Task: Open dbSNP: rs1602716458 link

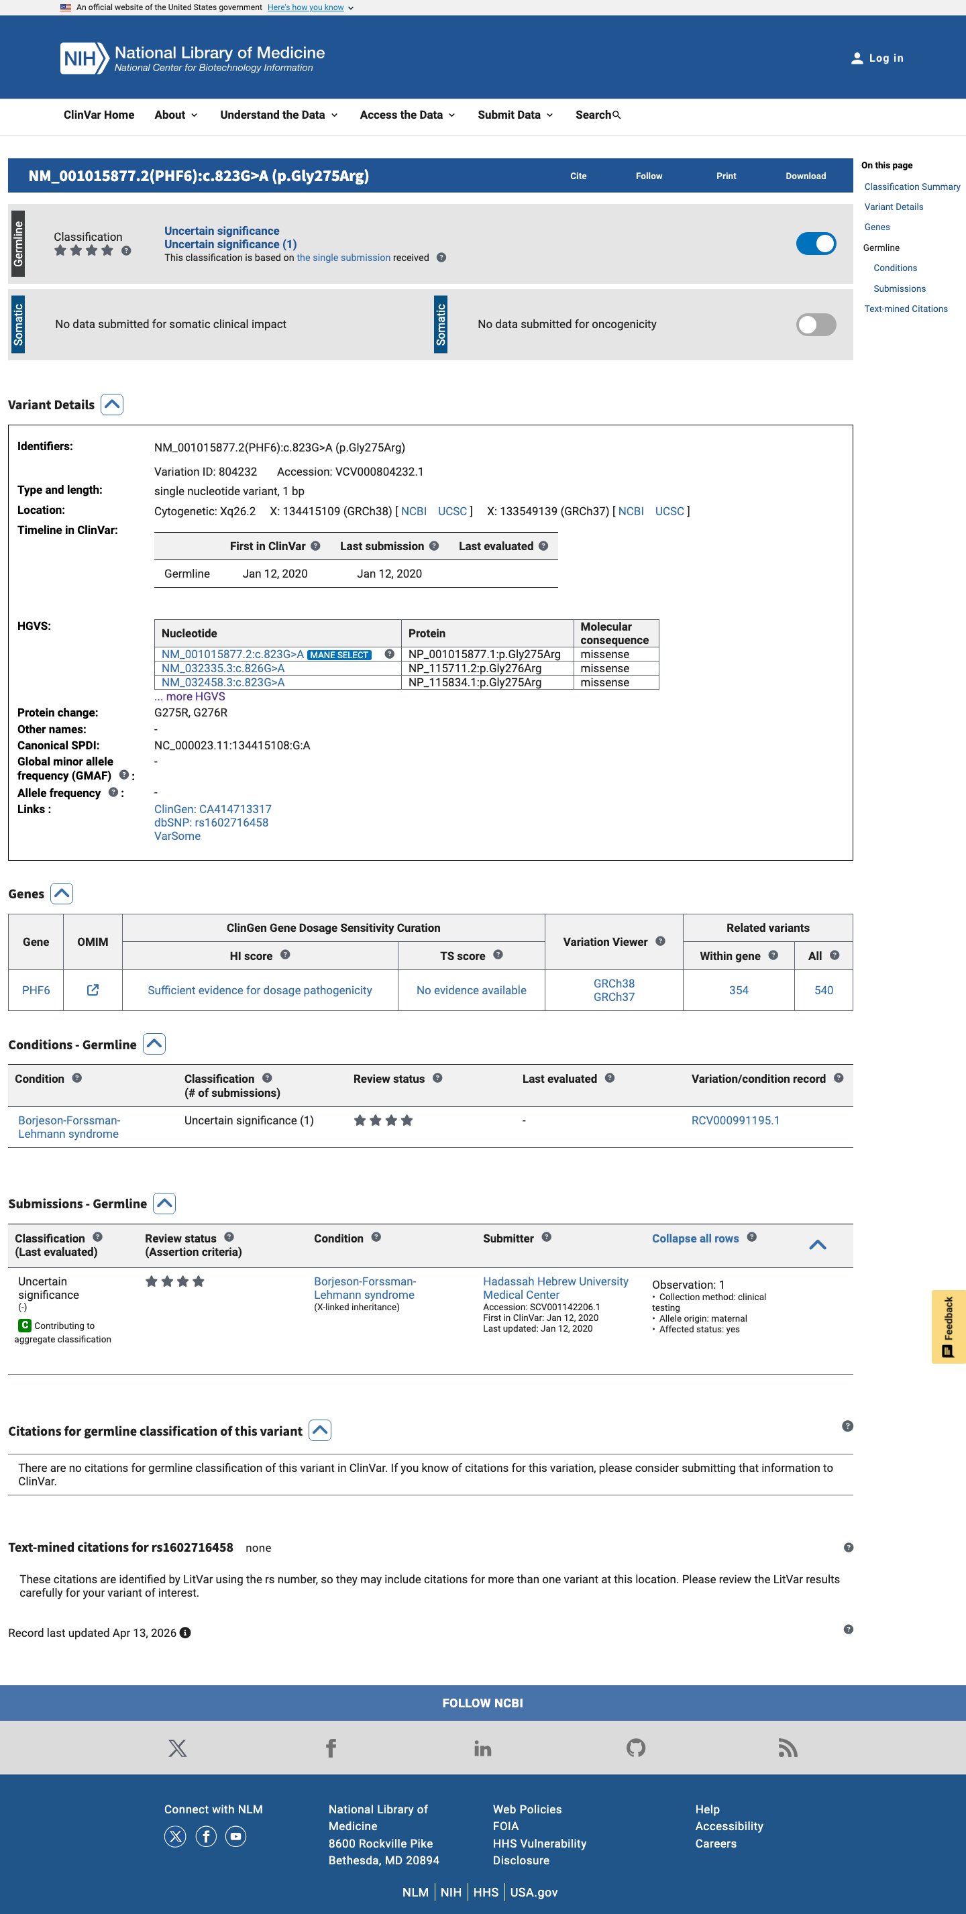Action: [x=211, y=822]
